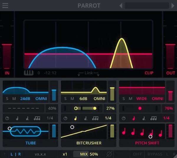Change the pink band WIDE setting
The height and width of the screenshot is (158, 177).
[142, 99]
